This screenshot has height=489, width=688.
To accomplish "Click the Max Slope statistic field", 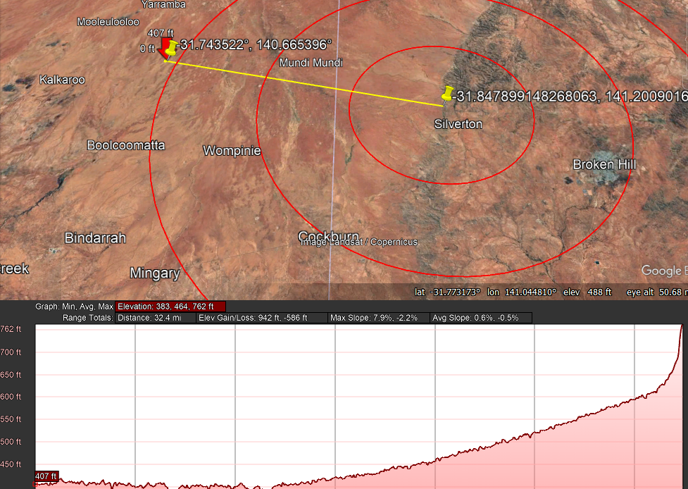I will tap(377, 318).
